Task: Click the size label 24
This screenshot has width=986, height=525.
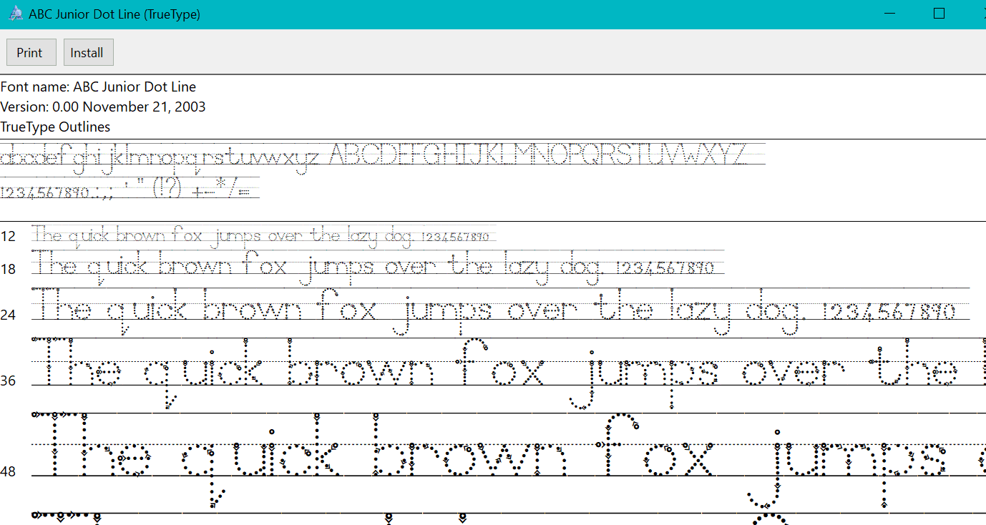Action: click(x=8, y=315)
